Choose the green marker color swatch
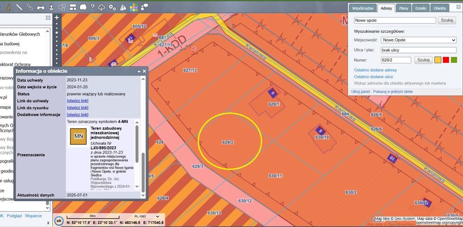This screenshot has width=463, height=227. coord(454,60)
